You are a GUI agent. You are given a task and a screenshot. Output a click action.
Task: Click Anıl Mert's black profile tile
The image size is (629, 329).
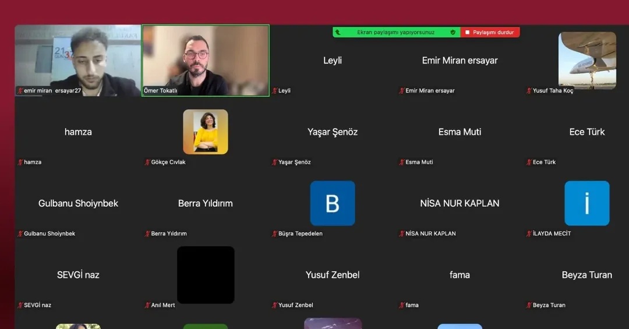coord(206,274)
